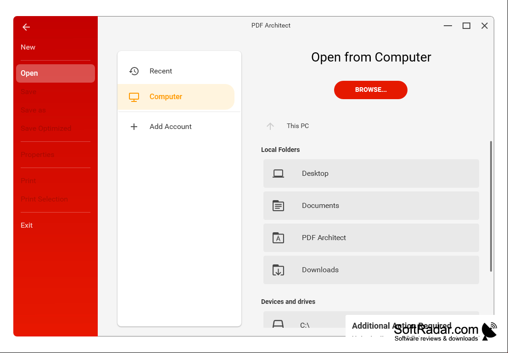The height and width of the screenshot is (353, 508).
Task: Click the vertical scrollbar of folder list
Action: [491, 206]
